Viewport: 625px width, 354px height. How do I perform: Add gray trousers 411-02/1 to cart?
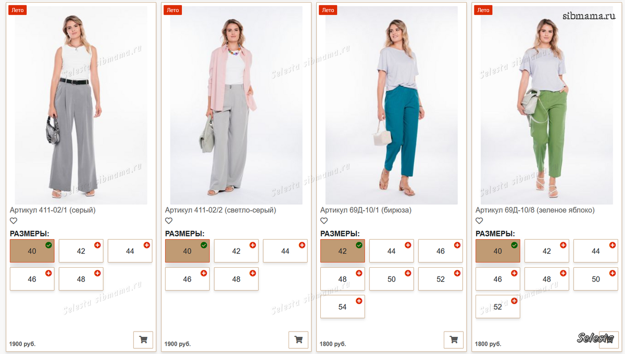pos(143,340)
